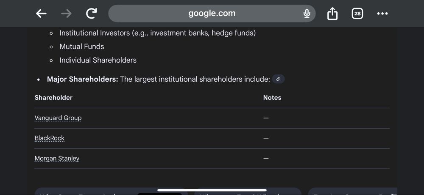Open the three-dot more options menu

[382, 14]
